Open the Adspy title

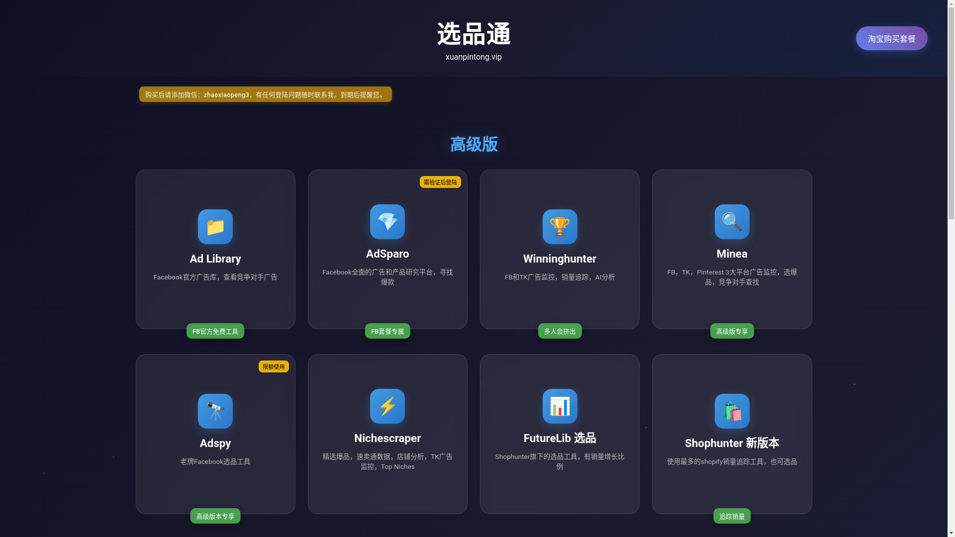(x=215, y=443)
